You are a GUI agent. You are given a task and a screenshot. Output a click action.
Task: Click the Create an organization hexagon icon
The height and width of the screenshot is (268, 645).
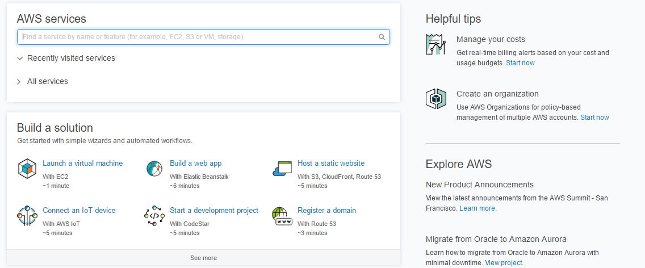click(x=435, y=98)
